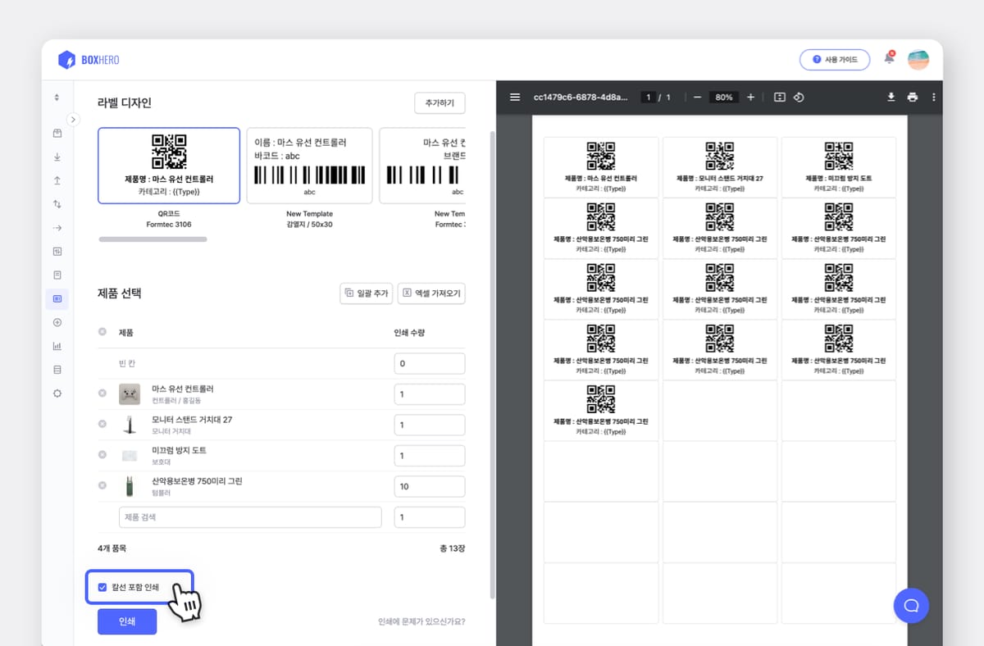984x646 pixels.
Task: Remove all products using header X icon
Action: coord(102,332)
